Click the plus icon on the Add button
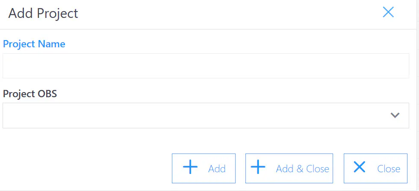Viewport: 419px width, 191px height. point(190,167)
